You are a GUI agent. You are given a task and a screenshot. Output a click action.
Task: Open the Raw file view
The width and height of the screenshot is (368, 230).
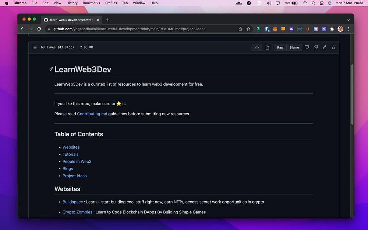(280, 47)
